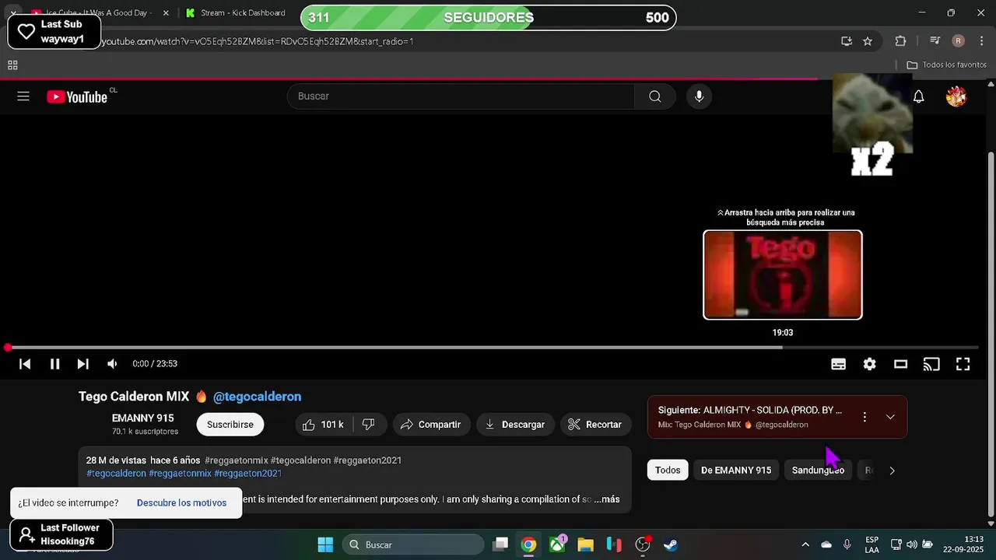Close the Ice Cube browser tab
Viewport: 996px width, 560px height.
(x=166, y=13)
